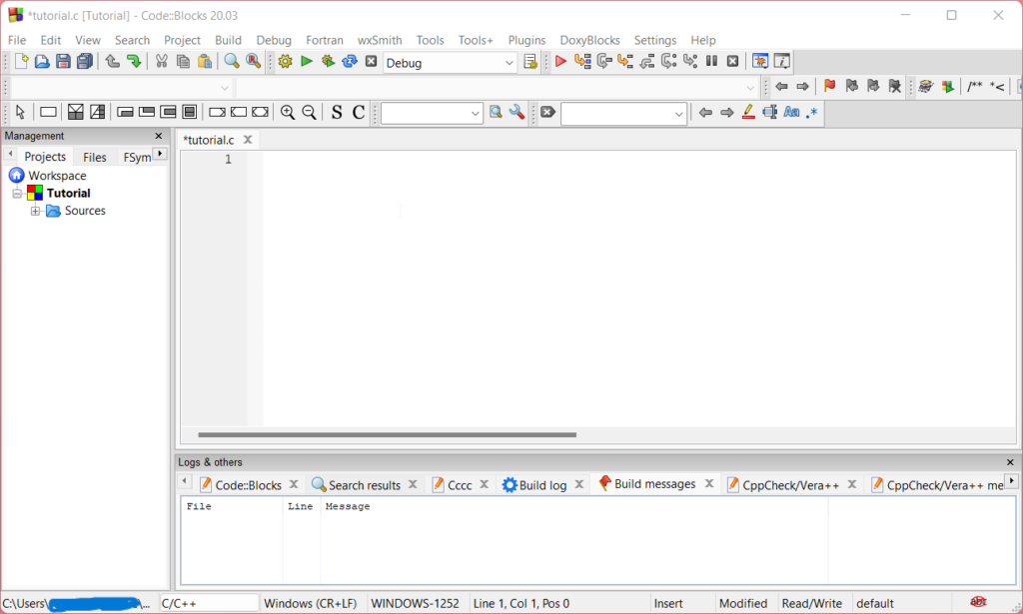This screenshot has height=614, width=1023.
Task: Click the green Redo arrow icon
Action: [134, 61]
